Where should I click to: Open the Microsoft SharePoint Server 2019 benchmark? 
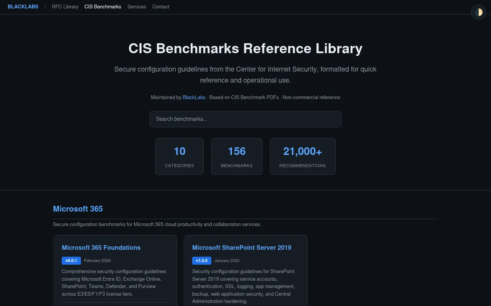click(x=242, y=247)
